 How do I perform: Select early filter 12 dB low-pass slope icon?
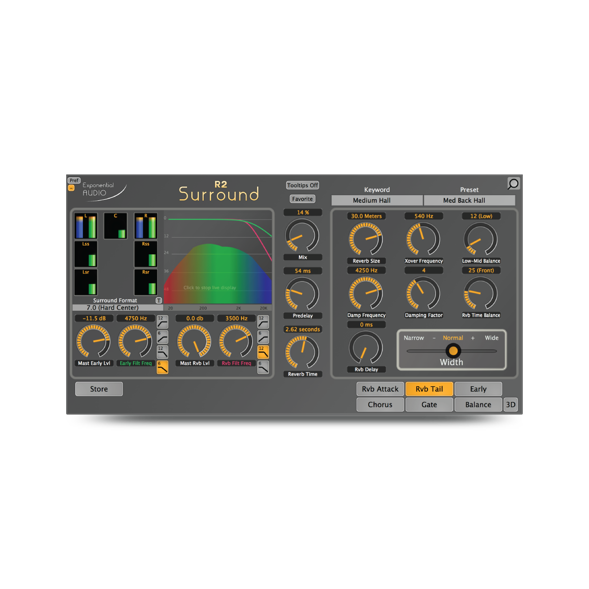coord(162,352)
